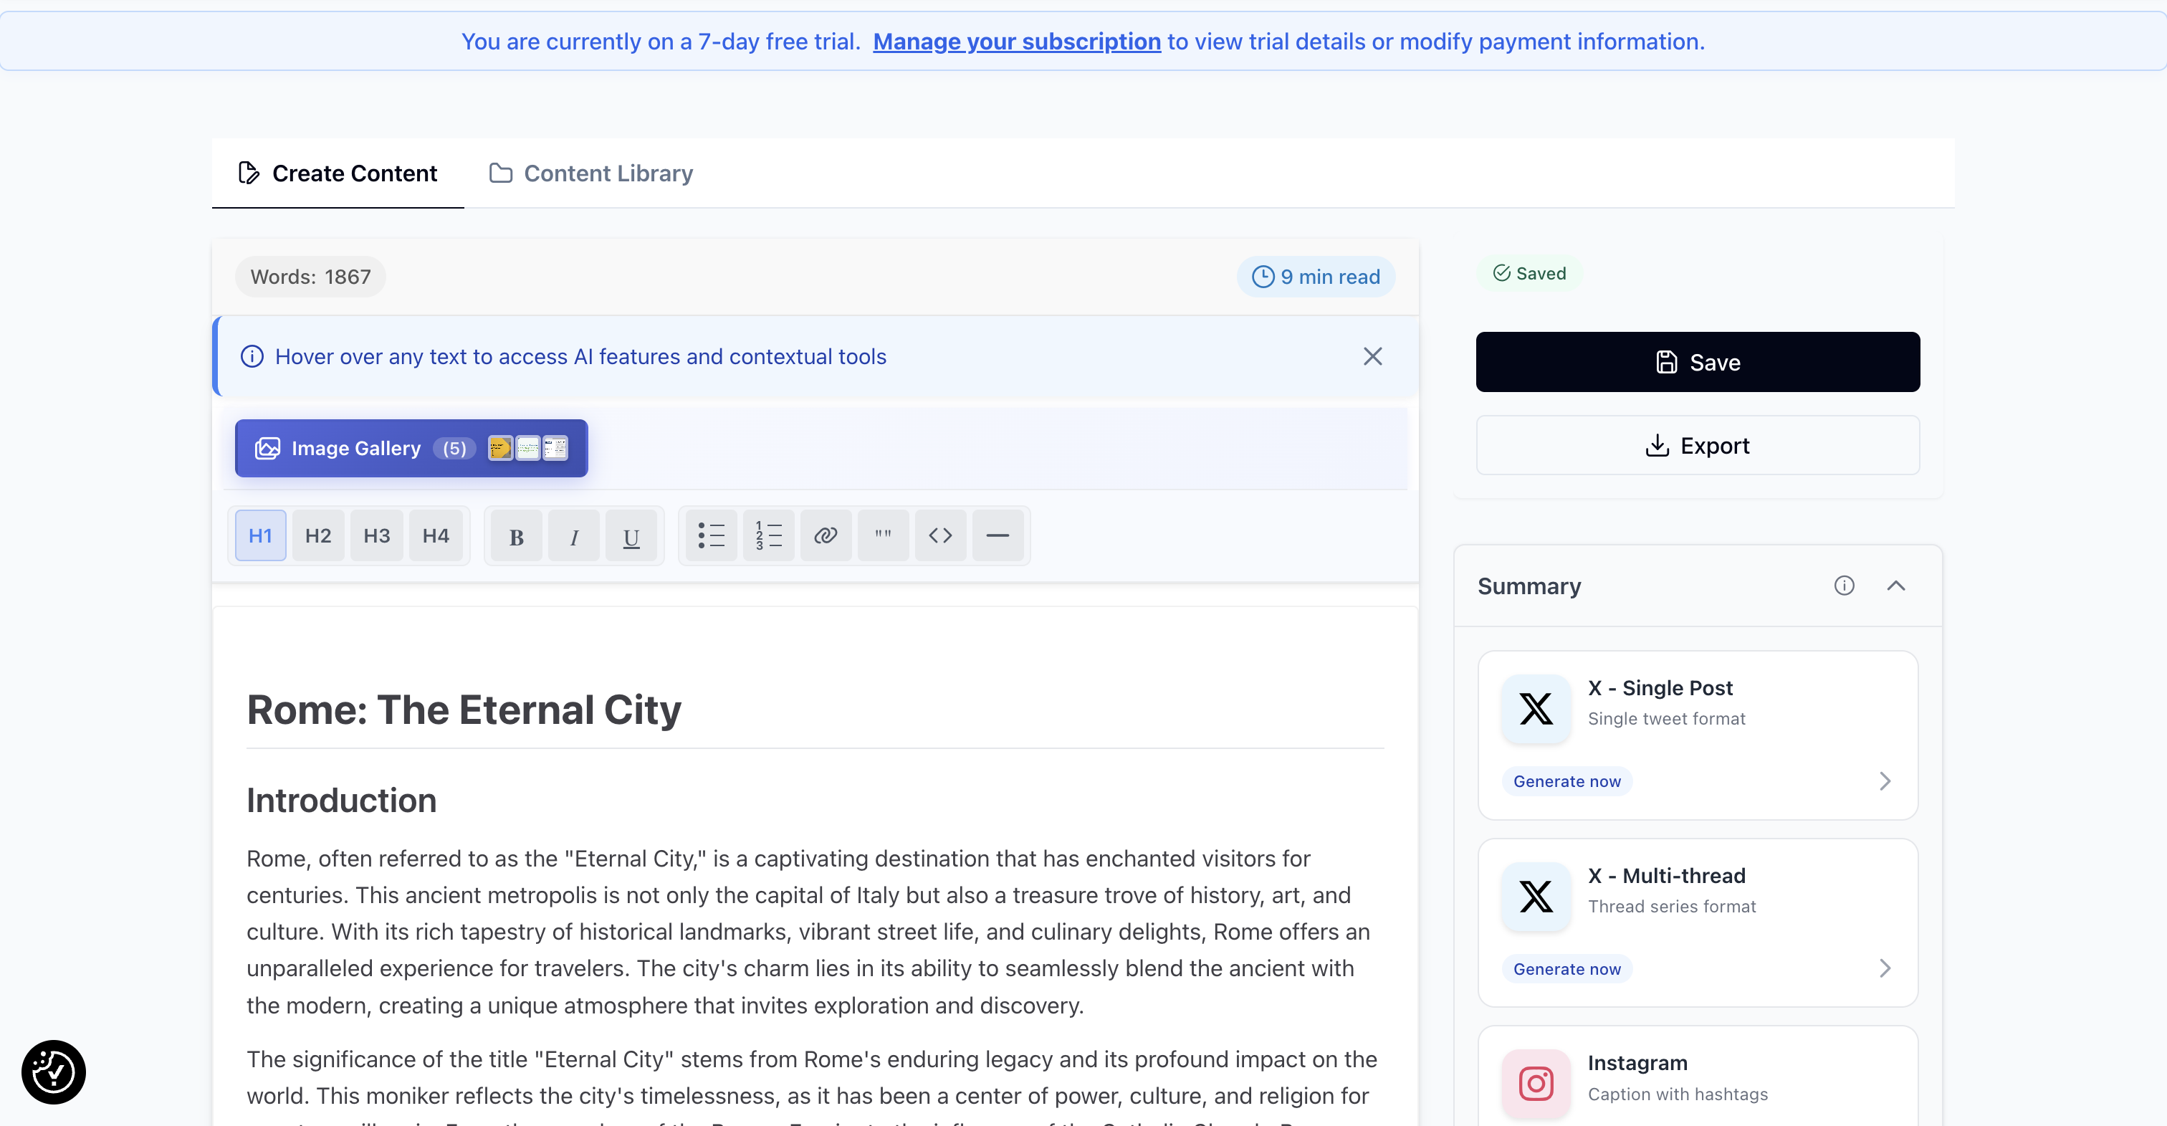This screenshot has height=1126, width=2167.
Task: Insert a code block
Action: point(940,535)
